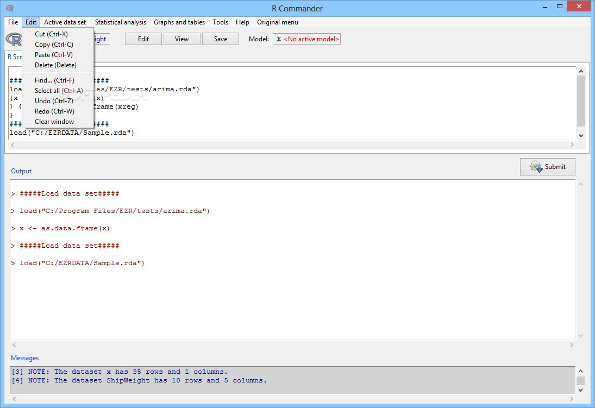This screenshot has width=595, height=408.
Task: Click the Model: label
Action: pyautogui.click(x=259, y=39)
